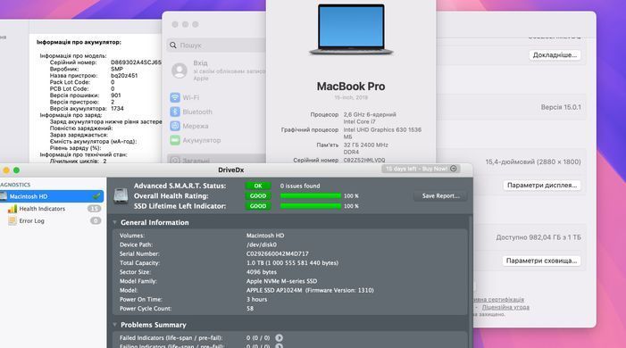The height and width of the screenshot is (348, 626).
Task: Click the drive icon in DriveDx header
Action: [121, 196]
